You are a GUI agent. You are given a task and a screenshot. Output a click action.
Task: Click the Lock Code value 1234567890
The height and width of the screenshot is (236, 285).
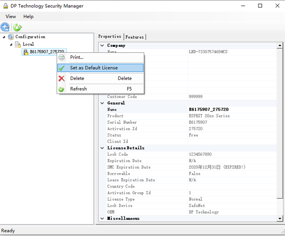tap(200, 155)
